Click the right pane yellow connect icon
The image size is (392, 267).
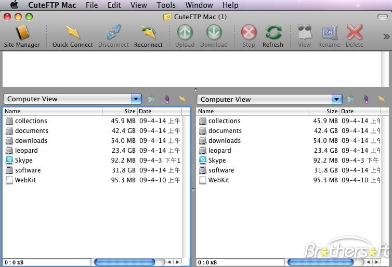tap(381, 99)
